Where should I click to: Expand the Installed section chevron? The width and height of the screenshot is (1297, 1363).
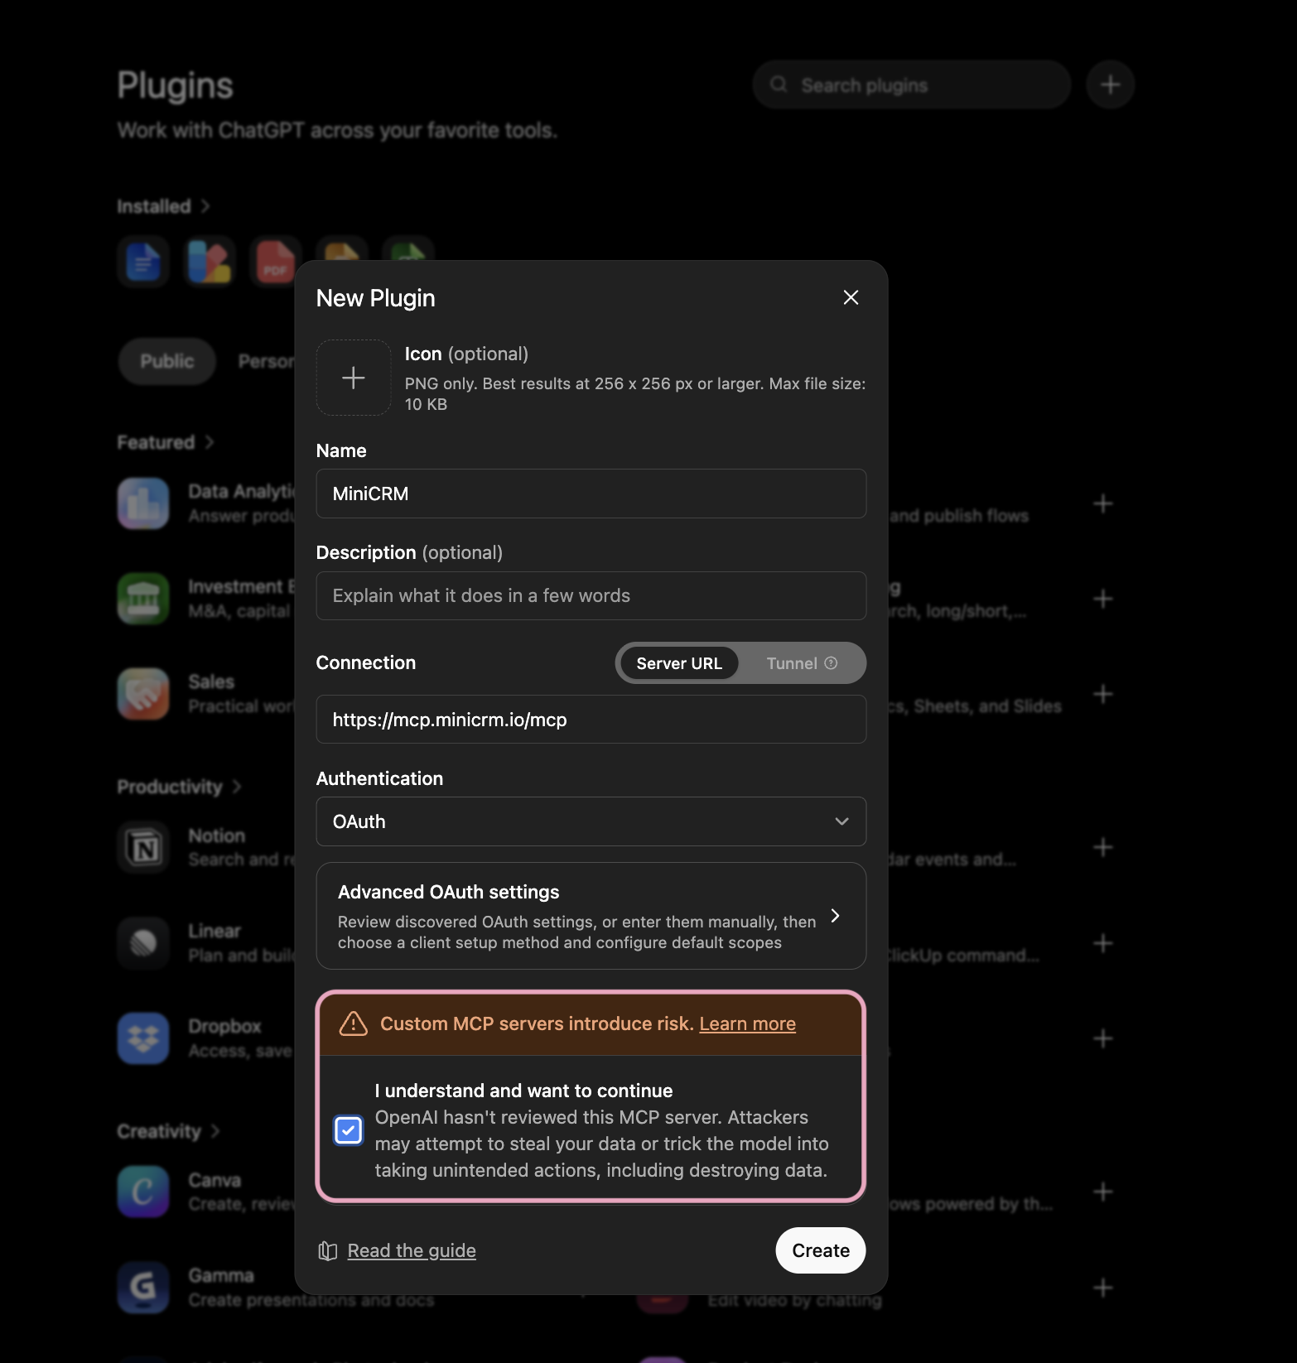click(205, 206)
